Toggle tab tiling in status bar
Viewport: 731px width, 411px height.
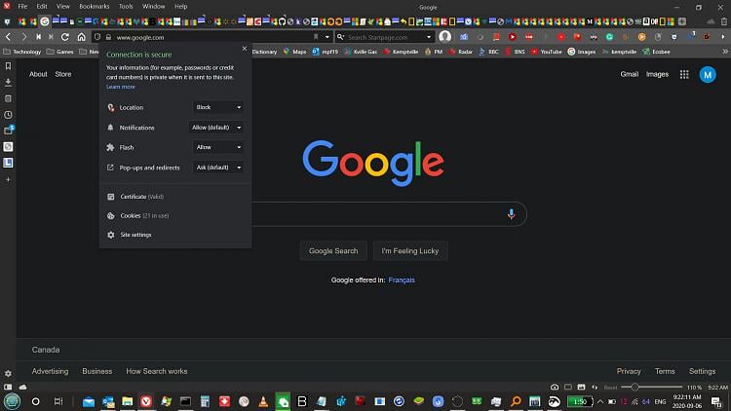568,388
